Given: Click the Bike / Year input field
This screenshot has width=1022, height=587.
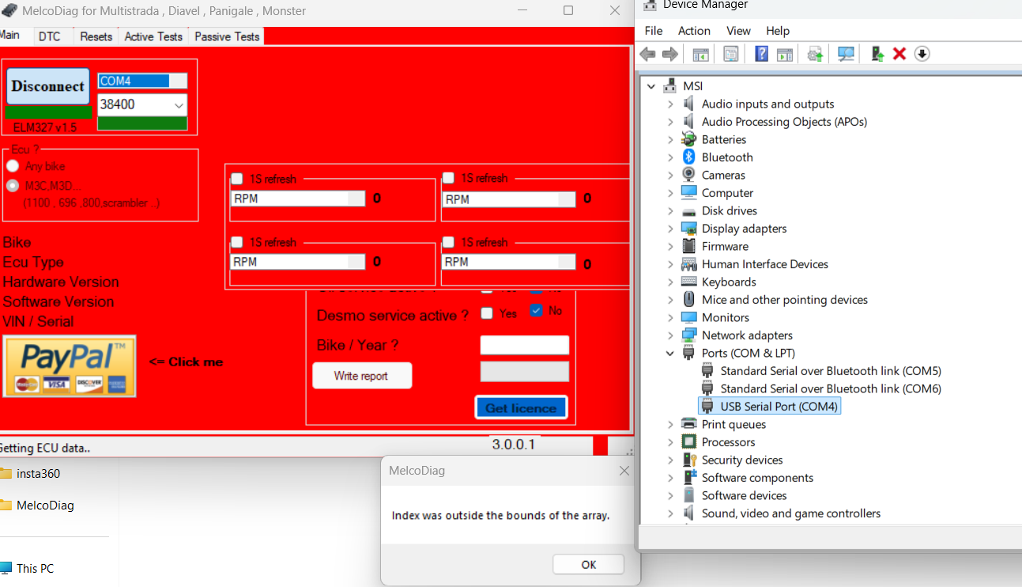Looking at the screenshot, I should pyautogui.click(x=525, y=345).
